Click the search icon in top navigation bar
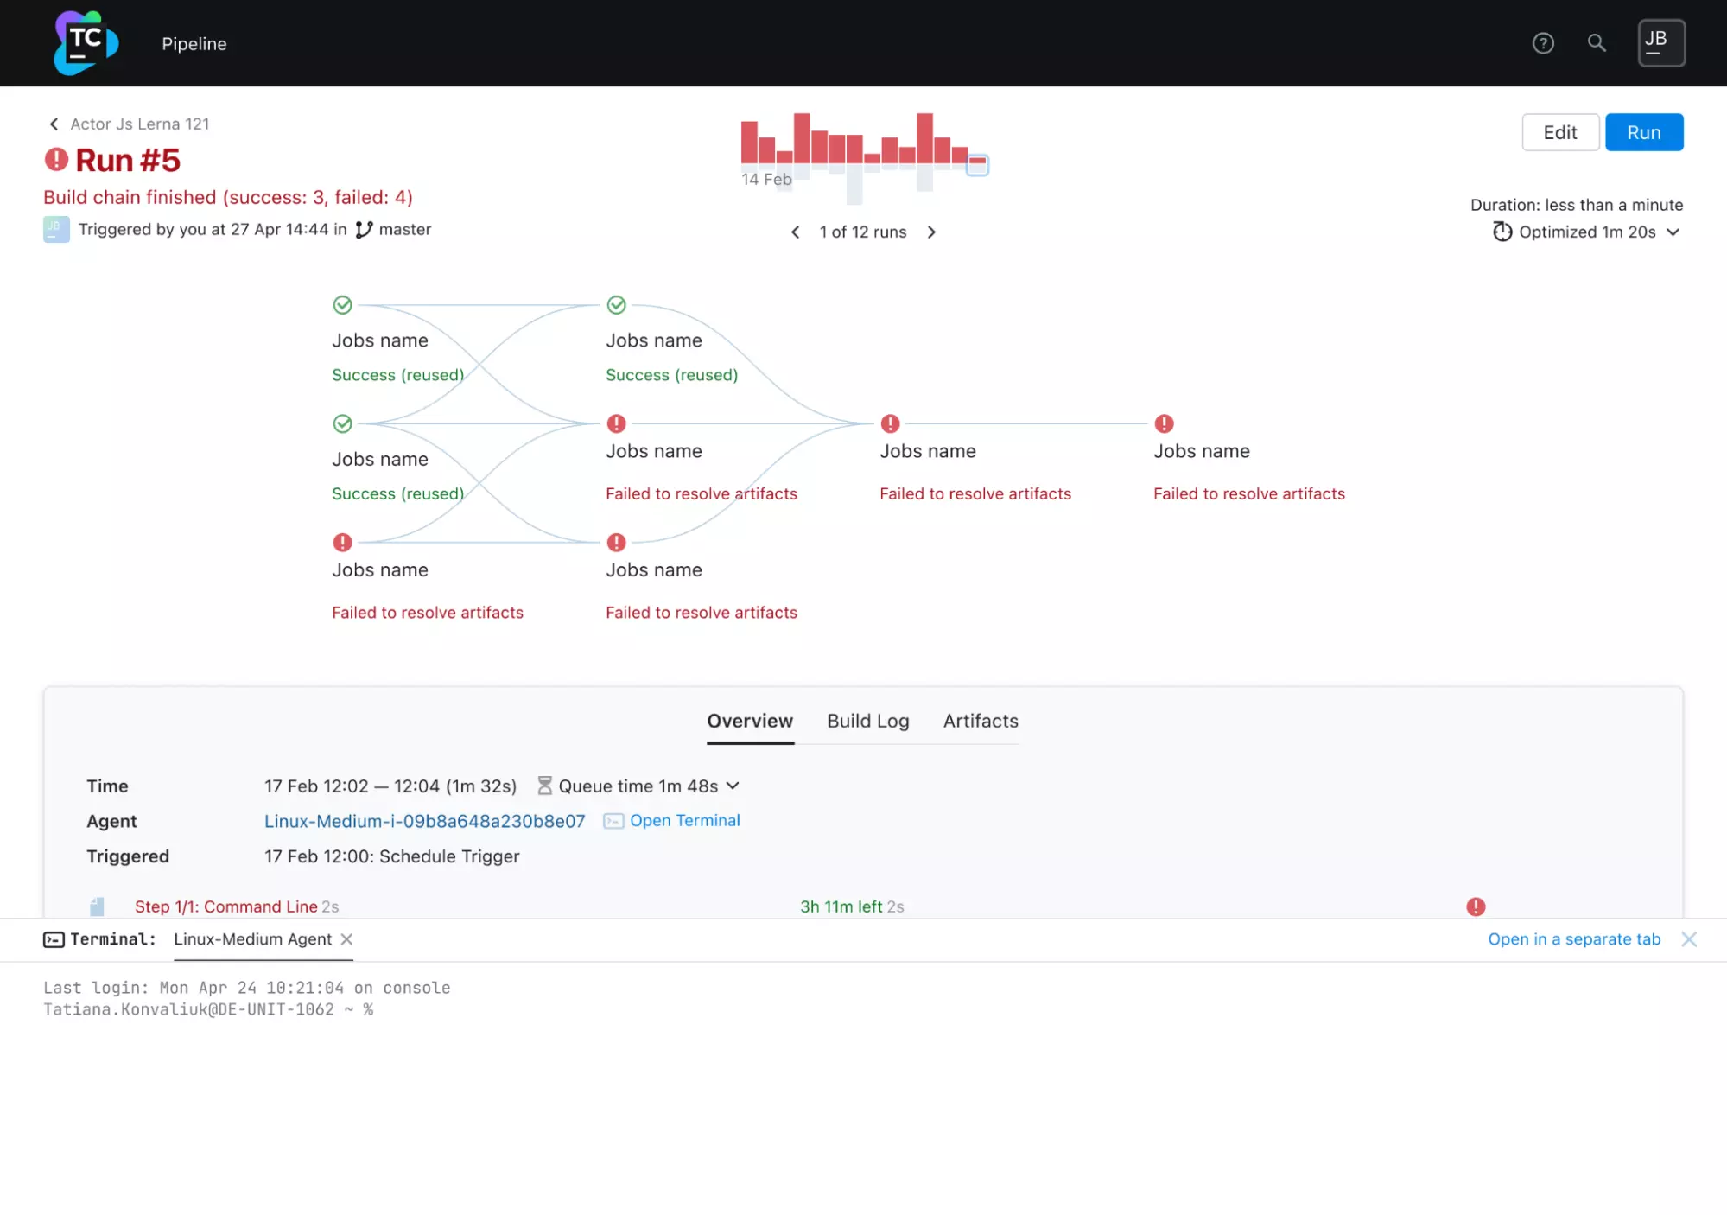 pos(1598,42)
